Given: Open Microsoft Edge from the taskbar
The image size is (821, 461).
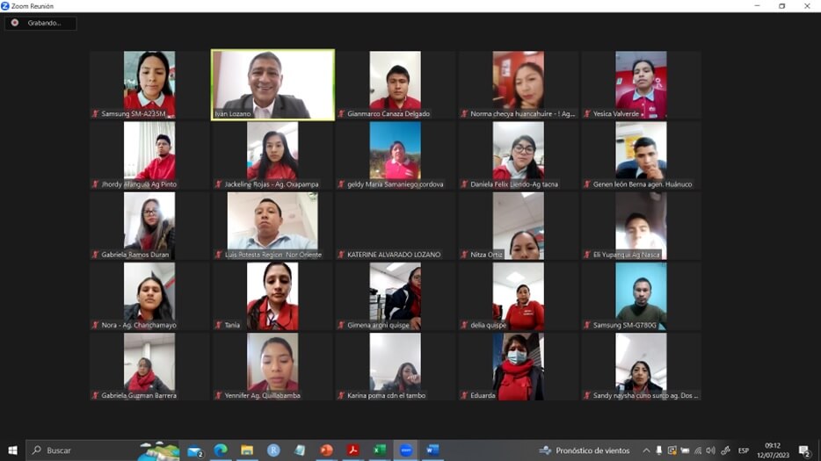Looking at the screenshot, I should point(221,450).
